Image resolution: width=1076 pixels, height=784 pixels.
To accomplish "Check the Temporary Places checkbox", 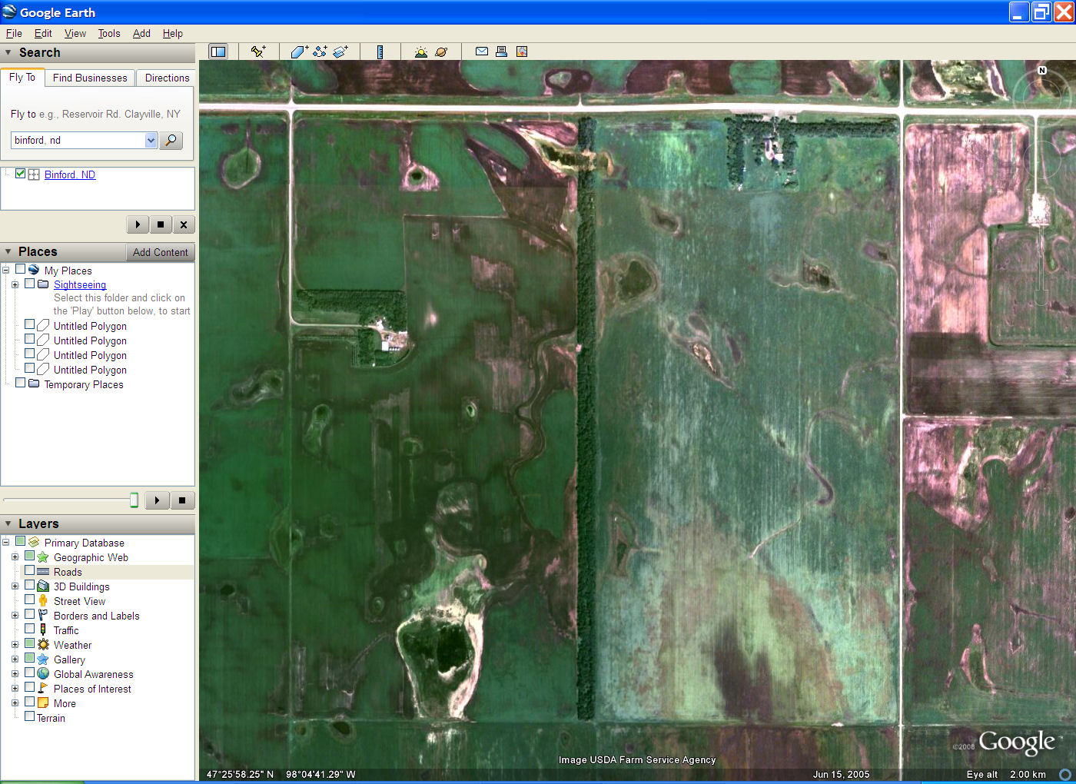I will click(20, 384).
